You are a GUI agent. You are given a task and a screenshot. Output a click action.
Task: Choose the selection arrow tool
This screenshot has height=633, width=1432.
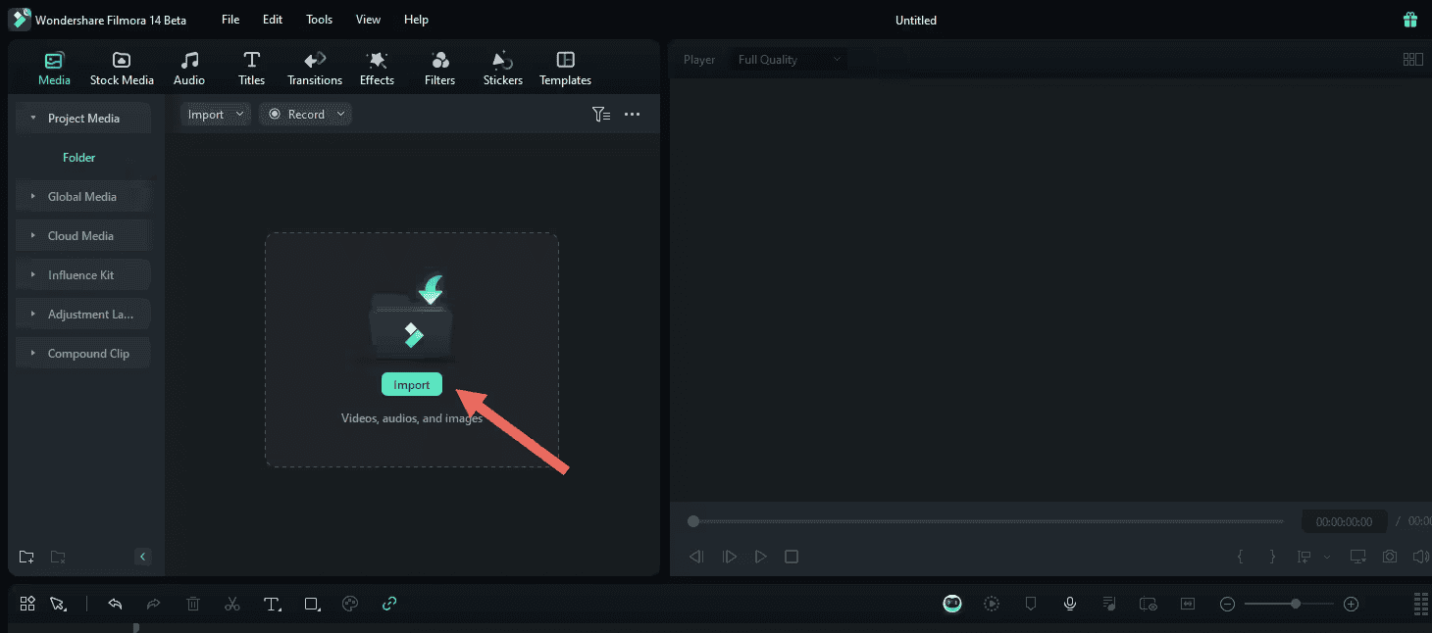click(58, 604)
